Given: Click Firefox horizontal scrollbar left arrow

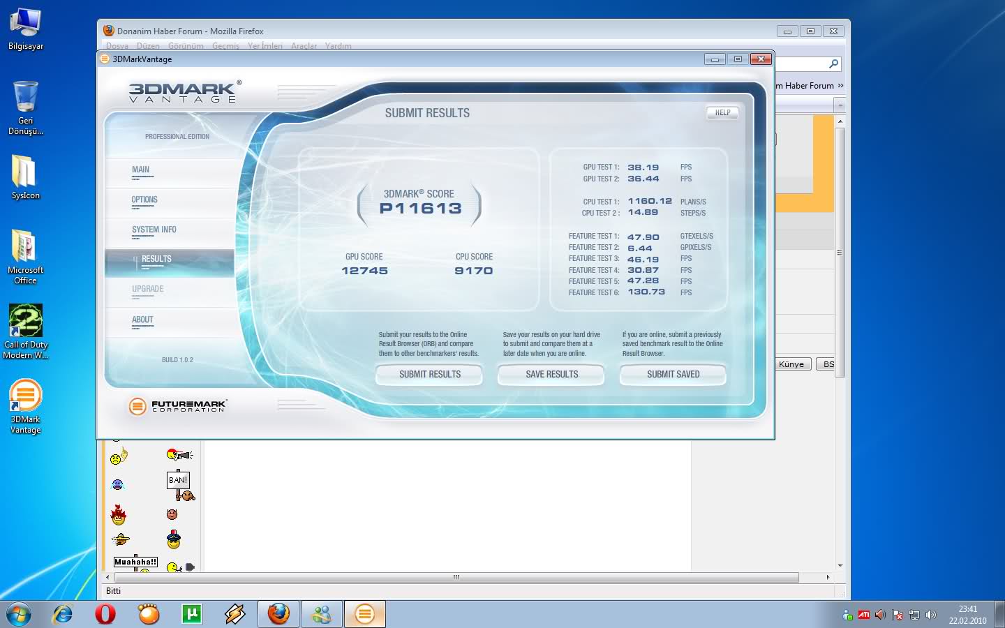Looking at the screenshot, I should coord(107,577).
